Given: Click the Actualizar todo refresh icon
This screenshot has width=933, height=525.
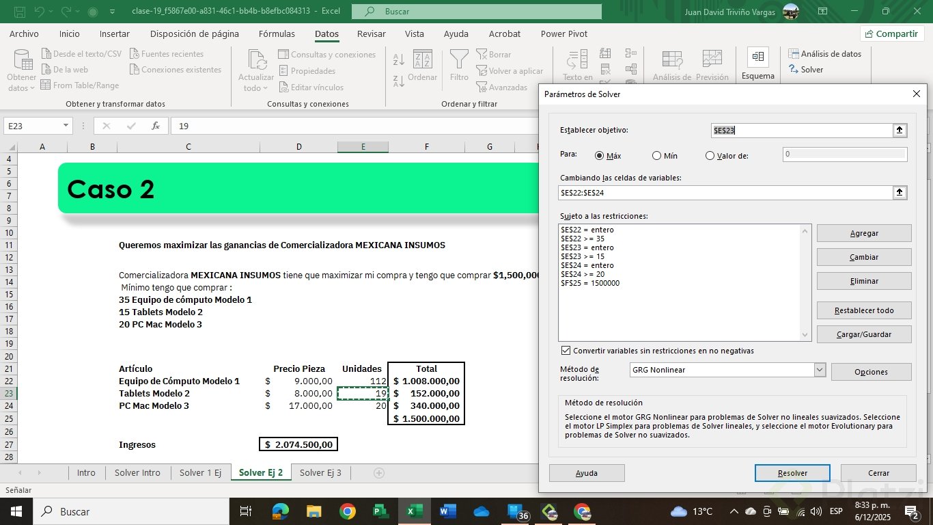Looking at the screenshot, I should pyautogui.click(x=257, y=60).
